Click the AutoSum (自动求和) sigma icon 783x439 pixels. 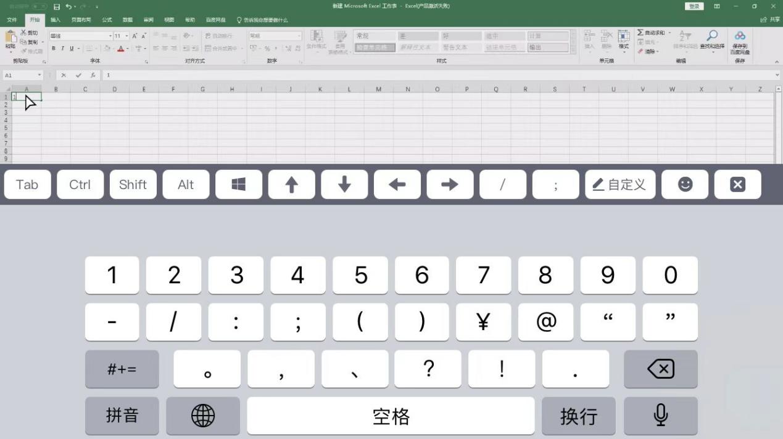640,33
